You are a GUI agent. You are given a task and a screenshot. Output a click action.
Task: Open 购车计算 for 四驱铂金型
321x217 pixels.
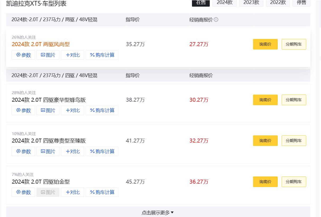tap(102, 192)
